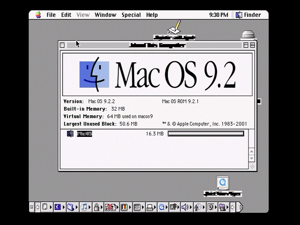300x225 pixels.
Task: Click the "50.6 MB" largest unused block value
Action: pyautogui.click(x=128, y=124)
